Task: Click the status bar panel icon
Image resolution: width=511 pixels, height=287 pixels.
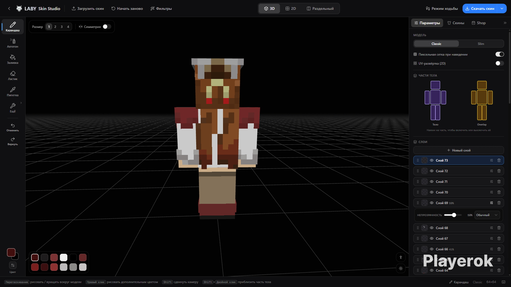Action: (504, 282)
